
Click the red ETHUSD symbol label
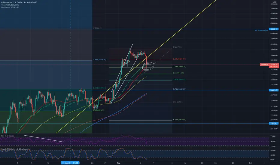click(x=264, y=64)
